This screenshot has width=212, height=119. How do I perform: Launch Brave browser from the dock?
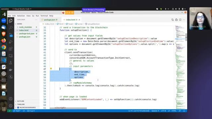click(x=4, y=34)
